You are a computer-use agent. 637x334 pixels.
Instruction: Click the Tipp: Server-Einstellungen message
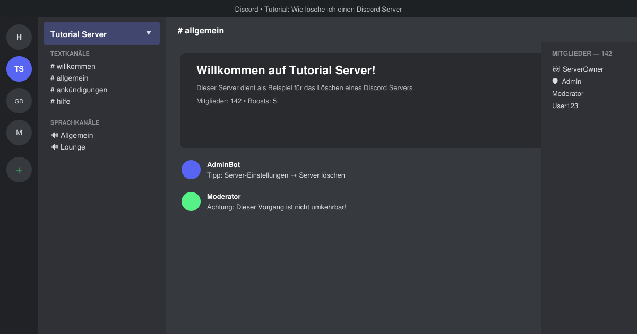[x=276, y=175]
